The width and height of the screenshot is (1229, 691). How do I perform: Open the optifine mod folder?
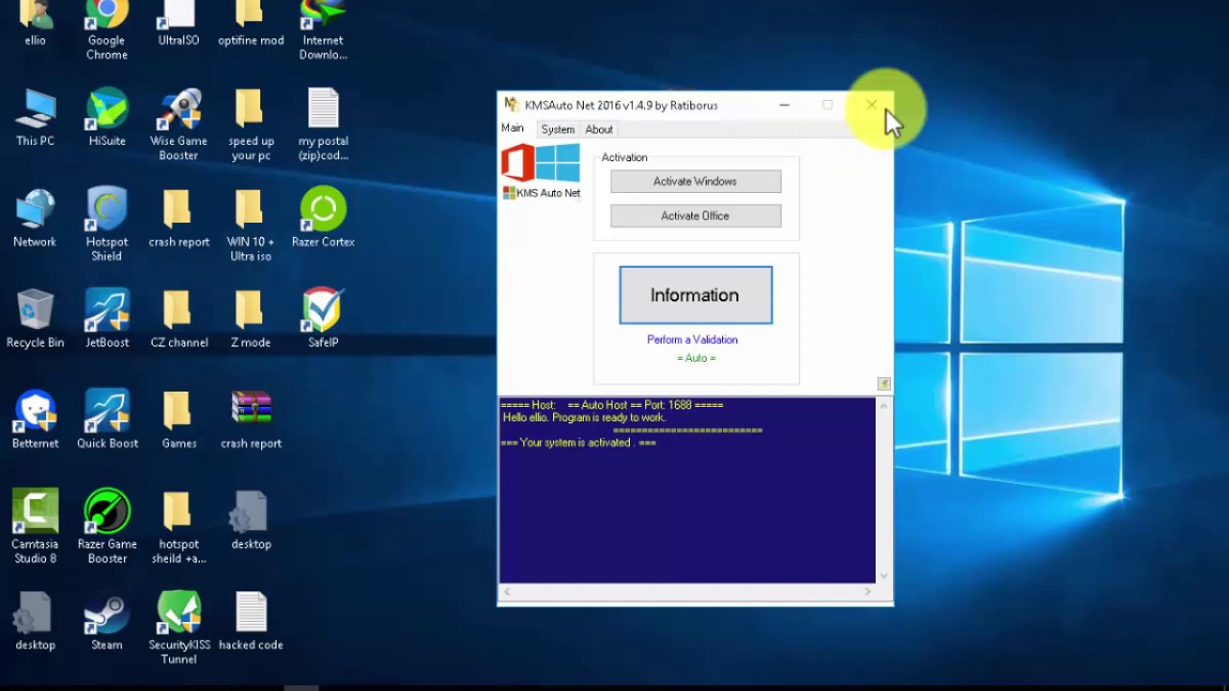[x=251, y=24]
